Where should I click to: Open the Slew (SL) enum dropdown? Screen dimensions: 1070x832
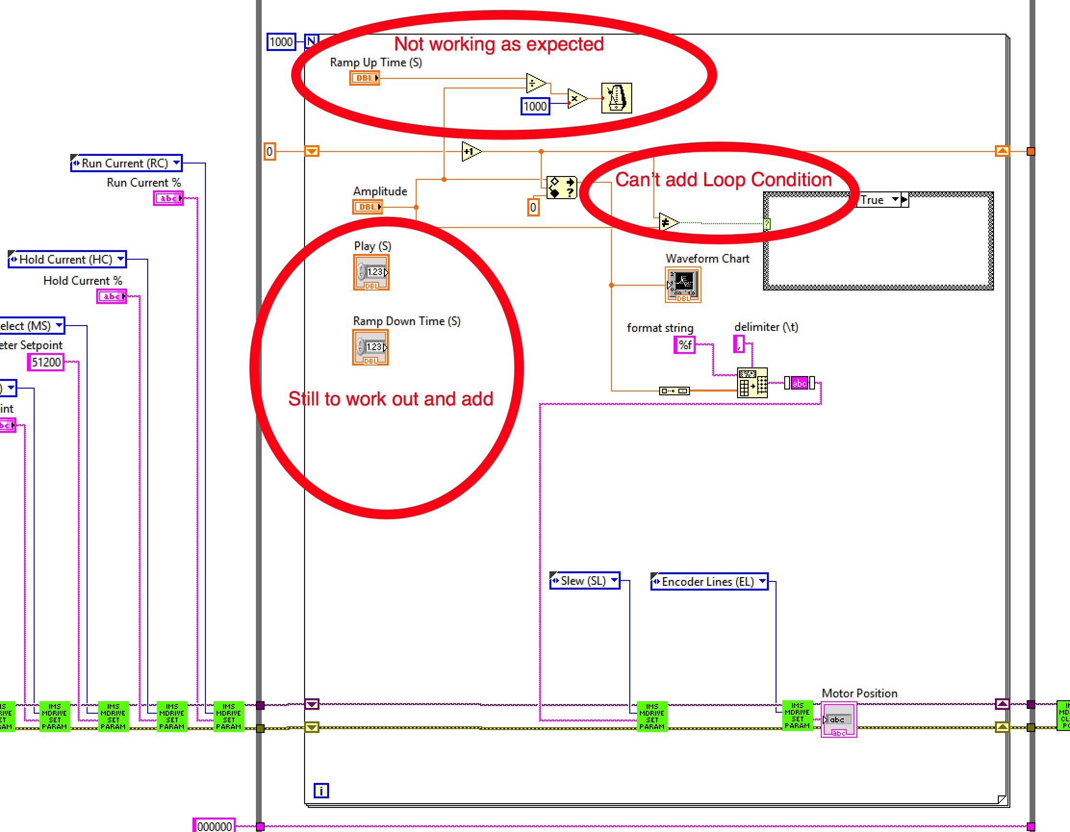[614, 580]
